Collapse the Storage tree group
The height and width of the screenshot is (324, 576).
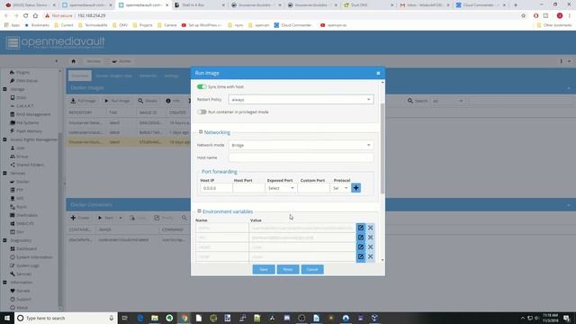click(4, 89)
